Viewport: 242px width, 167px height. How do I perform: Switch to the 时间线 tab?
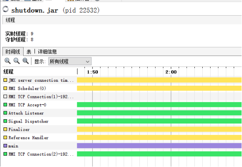tap(13, 52)
